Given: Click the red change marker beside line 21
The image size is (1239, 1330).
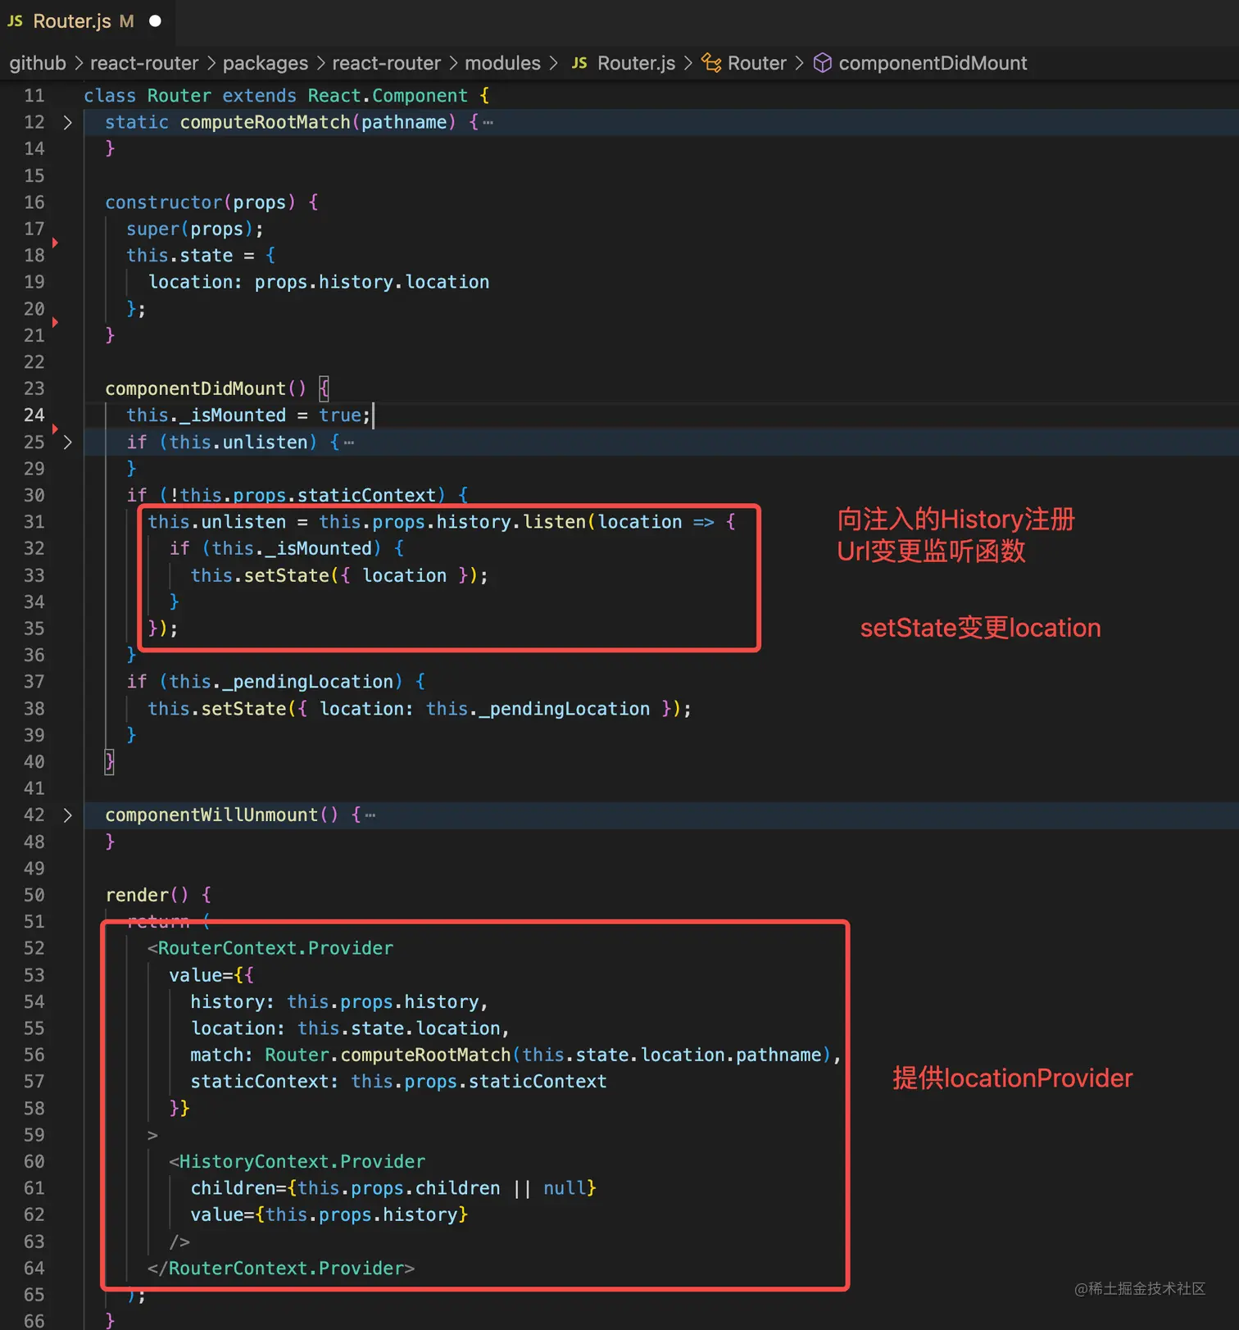Looking at the screenshot, I should [x=55, y=323].
